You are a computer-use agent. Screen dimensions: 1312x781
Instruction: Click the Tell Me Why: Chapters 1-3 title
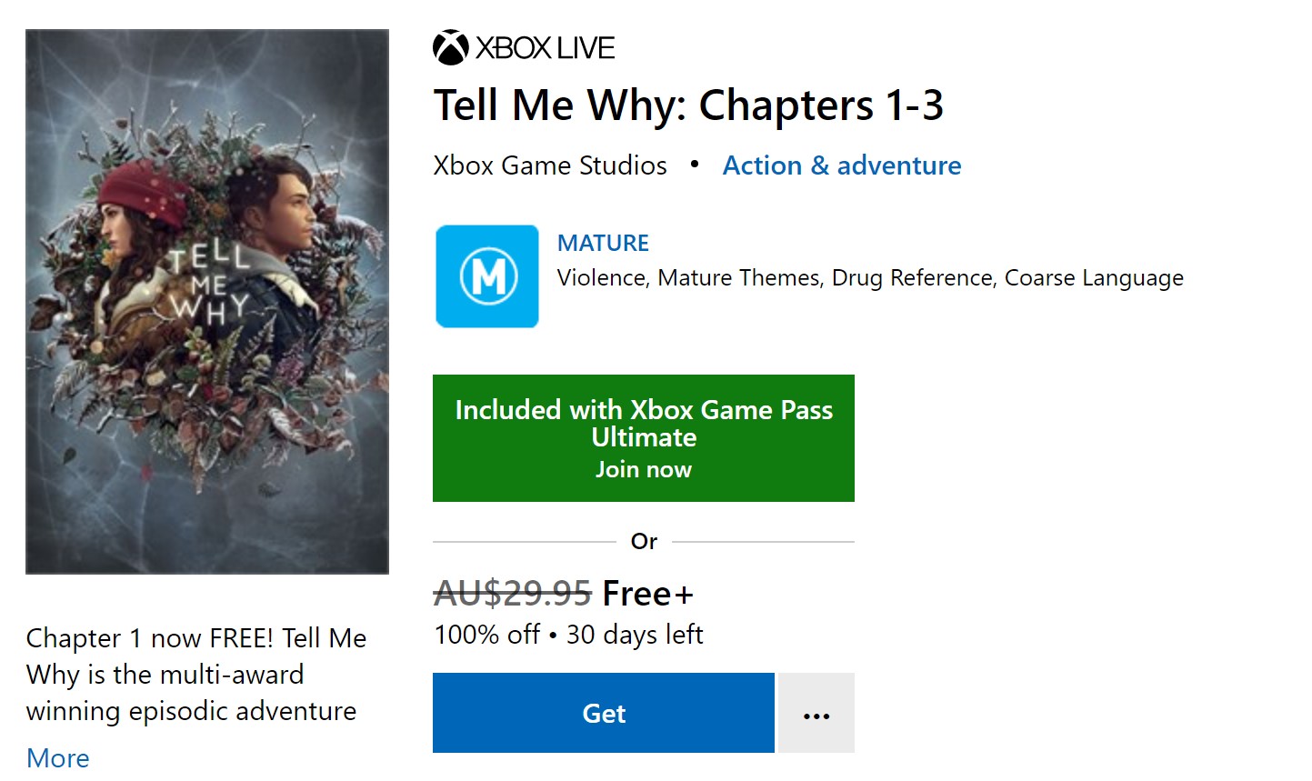click(688, 105)
